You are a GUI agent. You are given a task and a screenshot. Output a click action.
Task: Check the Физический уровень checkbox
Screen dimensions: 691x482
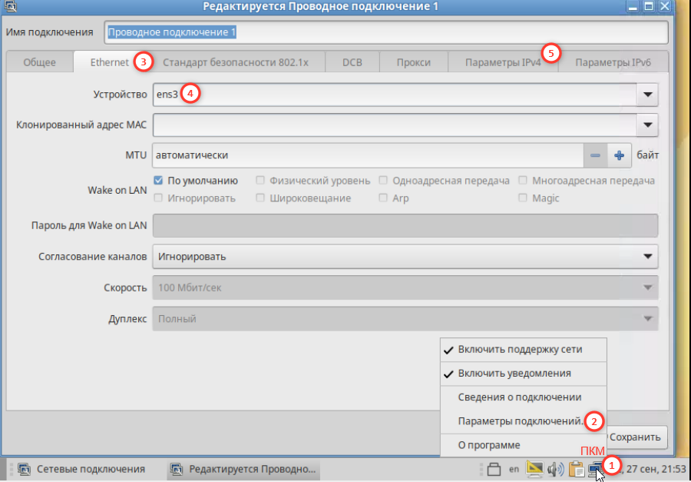[x=260, y=181]
